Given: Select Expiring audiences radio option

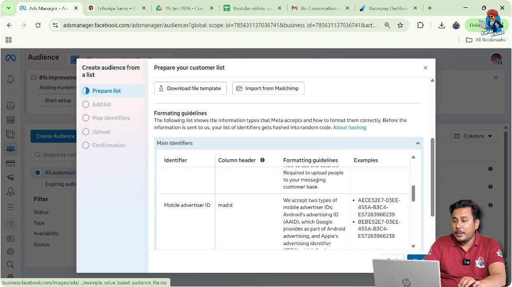Looking at the screenshot, I should point(38,184).
